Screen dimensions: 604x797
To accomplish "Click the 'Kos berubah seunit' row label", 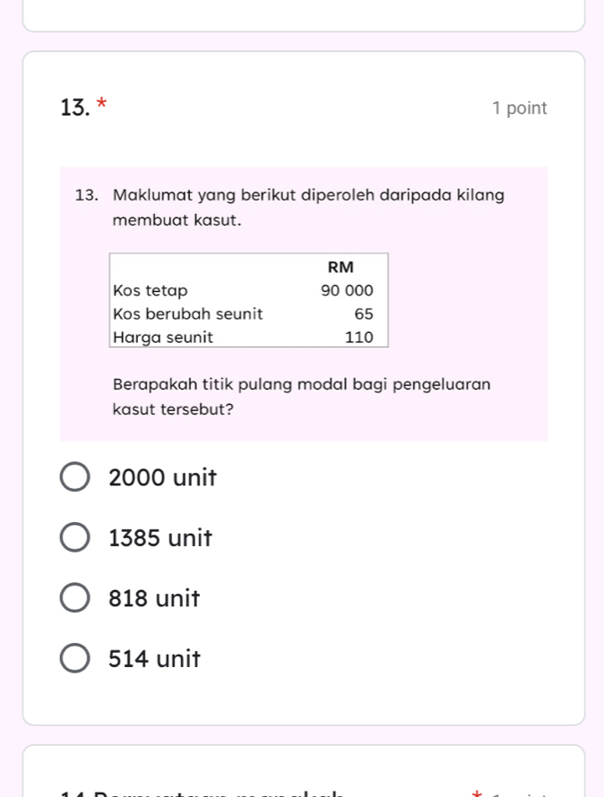I will point(187,314).
